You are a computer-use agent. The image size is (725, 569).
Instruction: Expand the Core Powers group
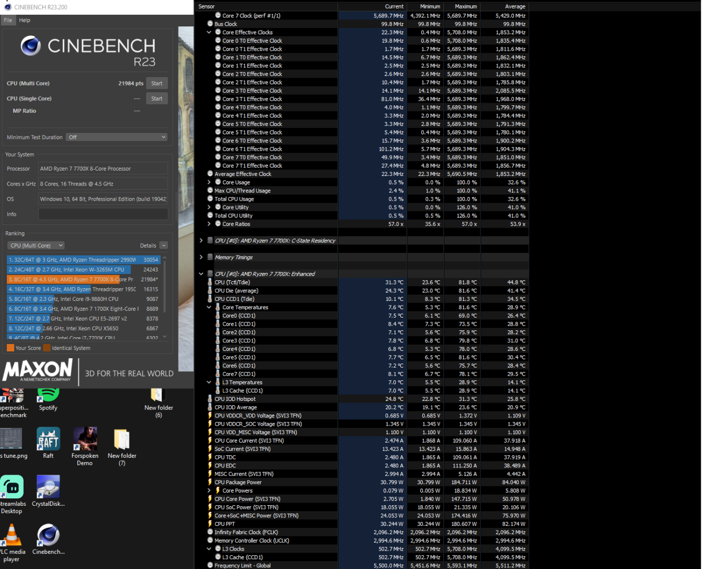coord(209,490)
